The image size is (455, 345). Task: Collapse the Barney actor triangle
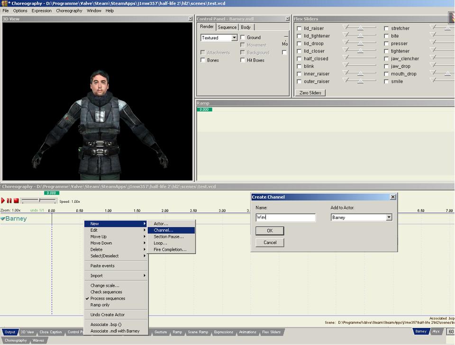3,219
